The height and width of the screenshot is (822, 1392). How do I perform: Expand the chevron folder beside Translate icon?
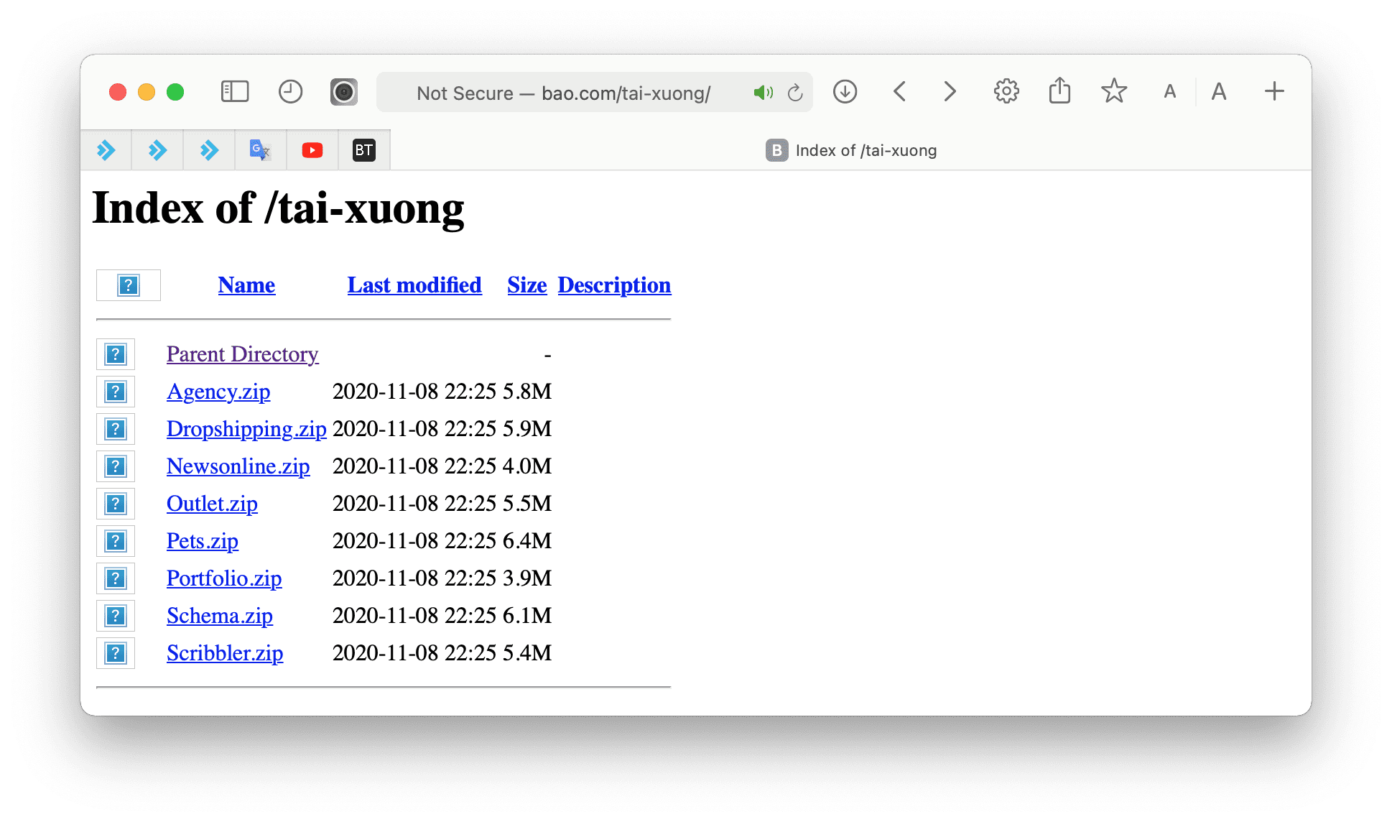(208, 149)
